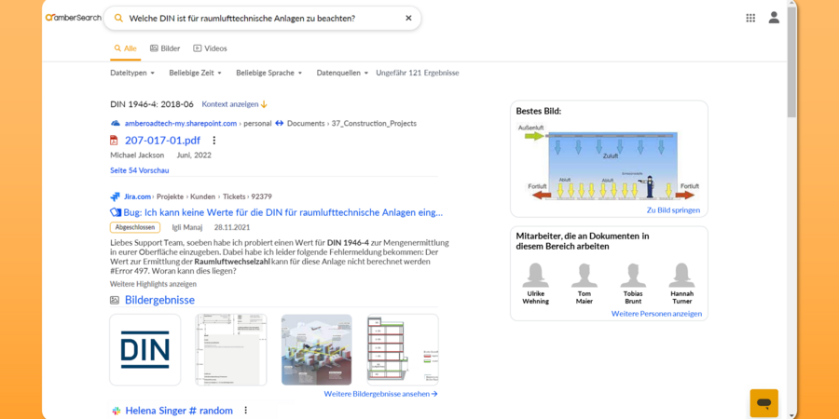Clear the search query with the X icon

(408, 19)
